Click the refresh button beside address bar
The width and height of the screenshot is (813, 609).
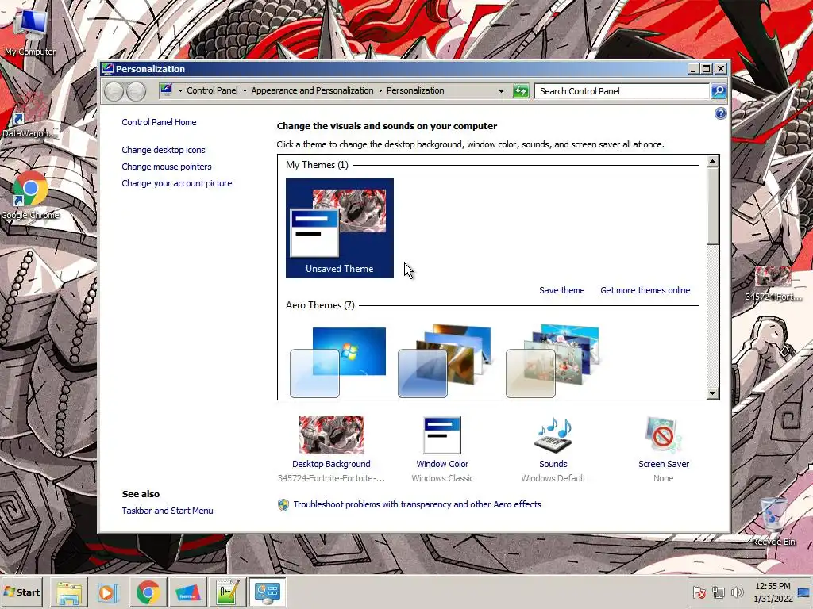[521, 91]
